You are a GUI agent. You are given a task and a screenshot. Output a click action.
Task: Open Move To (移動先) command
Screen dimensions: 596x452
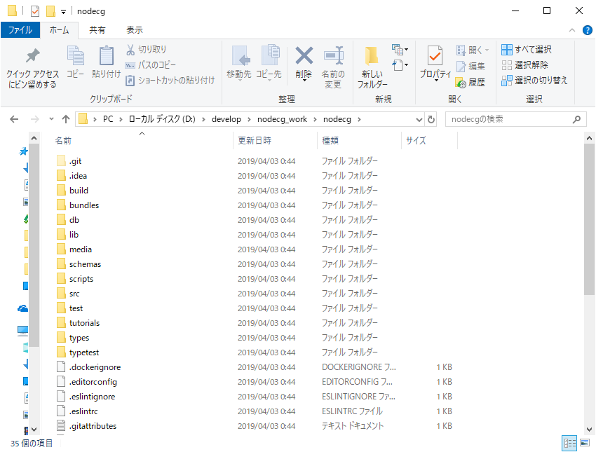tap(240, 62)
